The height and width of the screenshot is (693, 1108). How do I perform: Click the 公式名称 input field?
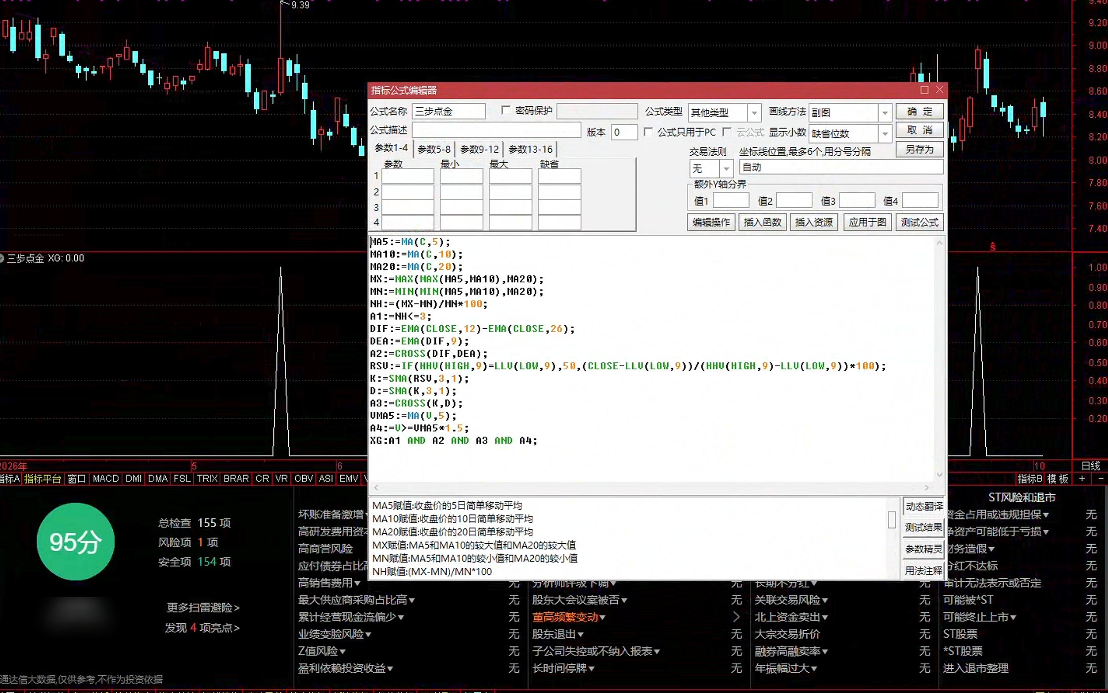point(448,111)
